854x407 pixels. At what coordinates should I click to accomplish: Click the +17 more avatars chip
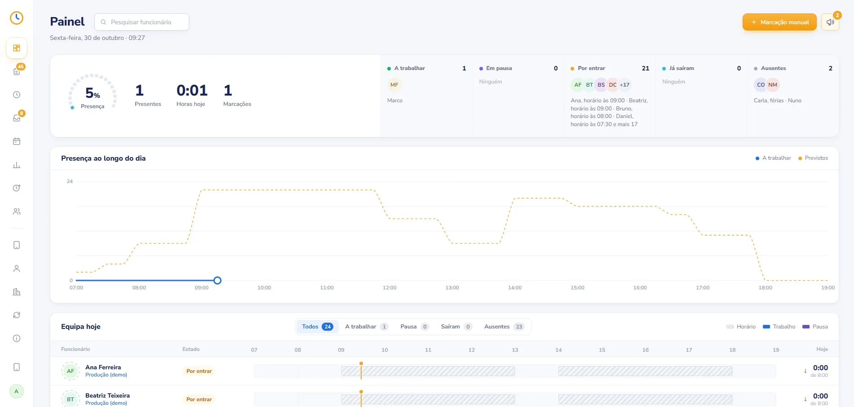(x=624, y=85)
